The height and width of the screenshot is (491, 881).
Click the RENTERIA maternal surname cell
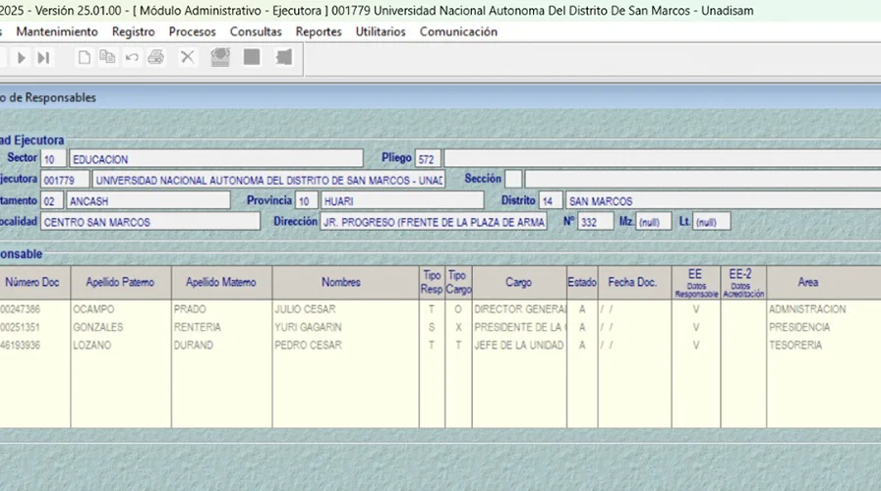point(221,327)
